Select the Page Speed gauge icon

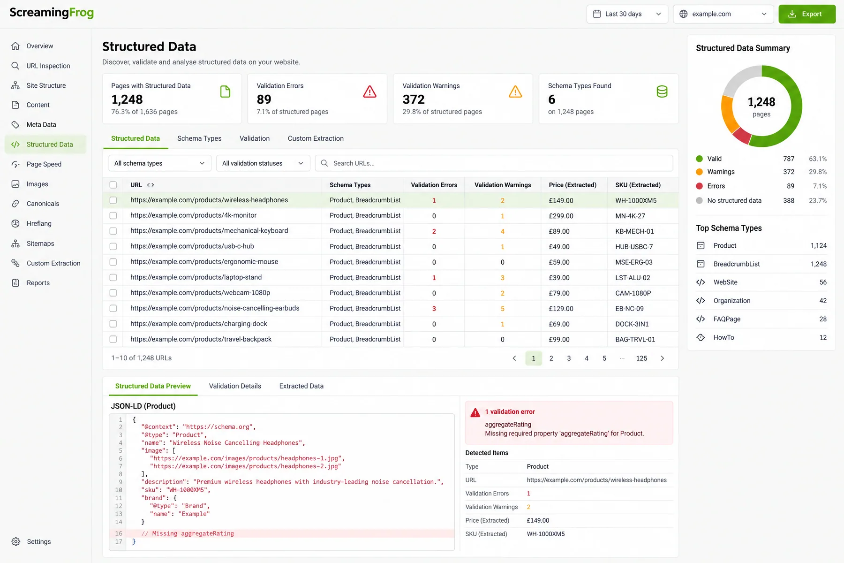coord(15,164)
